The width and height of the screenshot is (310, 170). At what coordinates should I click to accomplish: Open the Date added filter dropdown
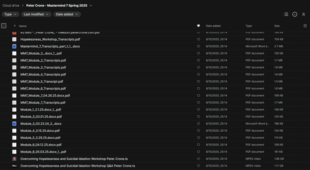pos(67,14)
